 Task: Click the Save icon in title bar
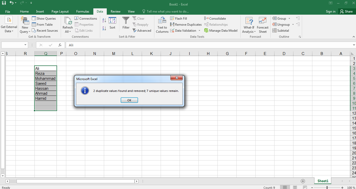click(x=4, y=3)
